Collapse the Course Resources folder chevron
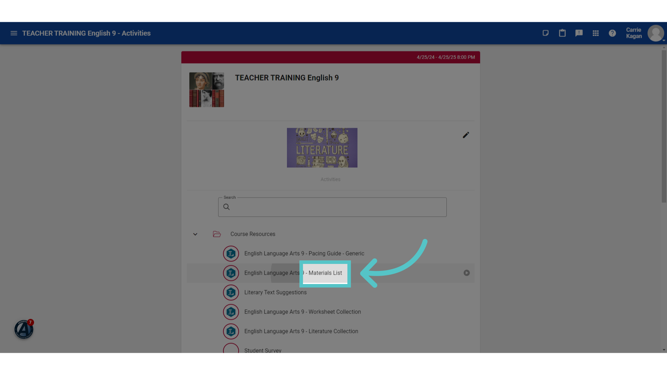Viewport: 667px width, 375px height. coord(195,234)
